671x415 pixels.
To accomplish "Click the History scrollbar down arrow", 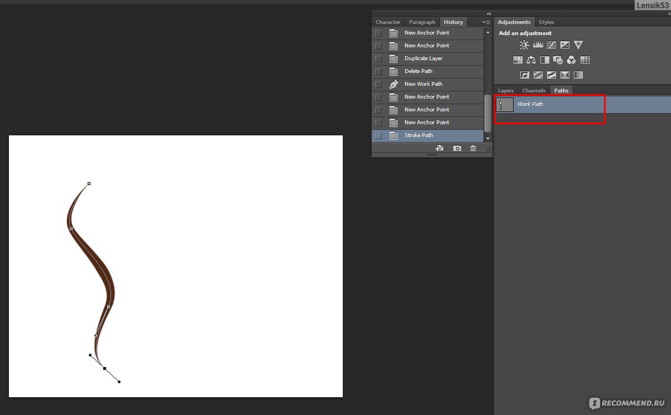I will point(488,138).
